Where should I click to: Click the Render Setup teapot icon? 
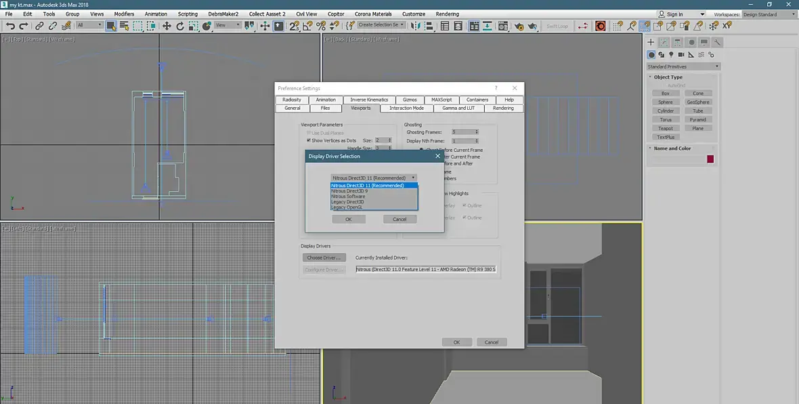click(x=519, y=26)
